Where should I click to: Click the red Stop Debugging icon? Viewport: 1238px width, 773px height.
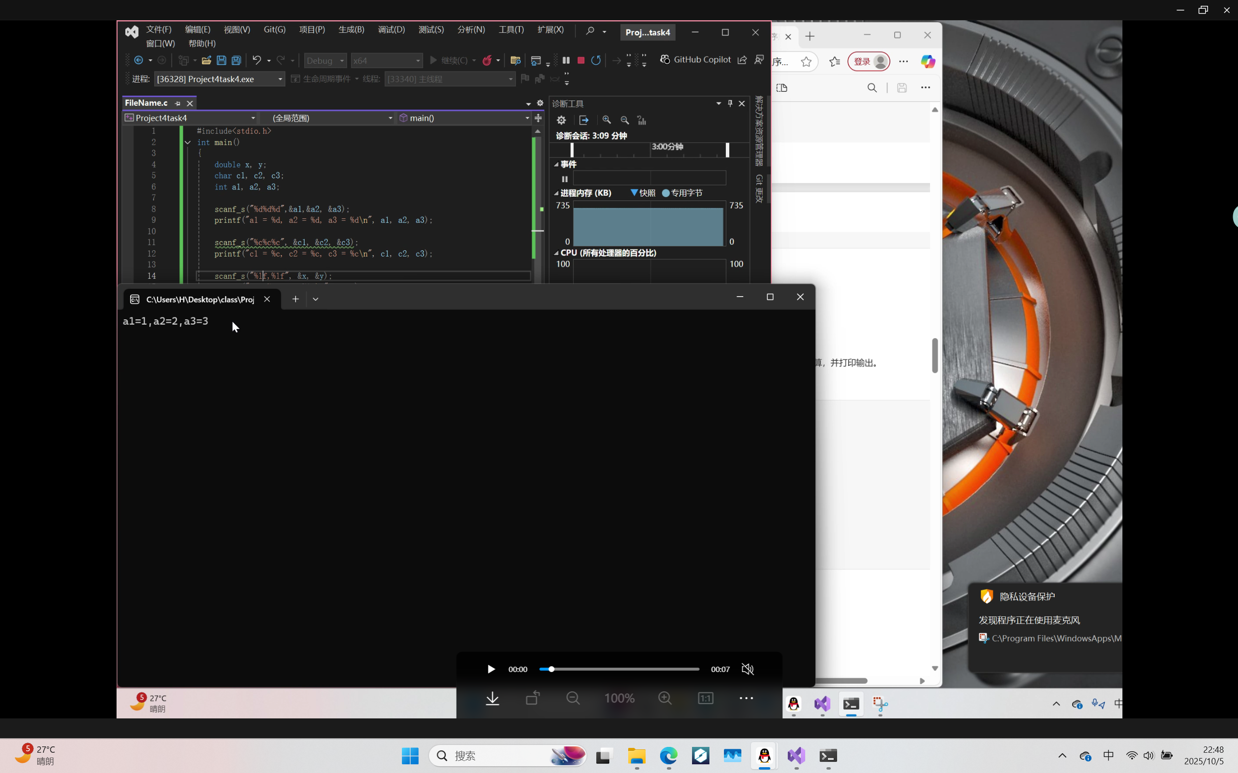tap(581, 60)
